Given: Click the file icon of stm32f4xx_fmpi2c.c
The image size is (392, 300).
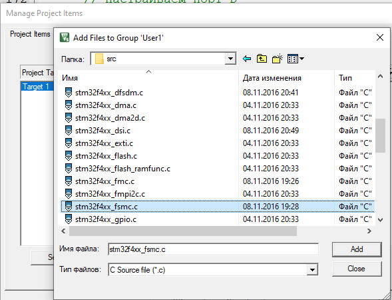Looking at the screenshot, I should pos(69,193).
